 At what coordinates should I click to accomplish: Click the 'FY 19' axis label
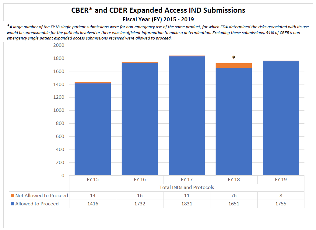(281, 180)
